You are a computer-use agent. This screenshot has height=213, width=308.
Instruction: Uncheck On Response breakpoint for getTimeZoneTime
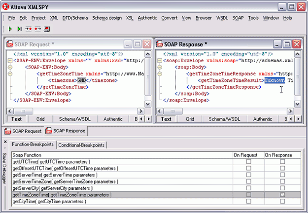pos(282,195)
